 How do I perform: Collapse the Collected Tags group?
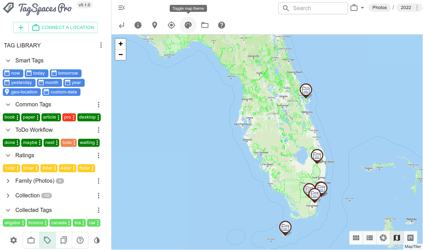coord(8,210)
